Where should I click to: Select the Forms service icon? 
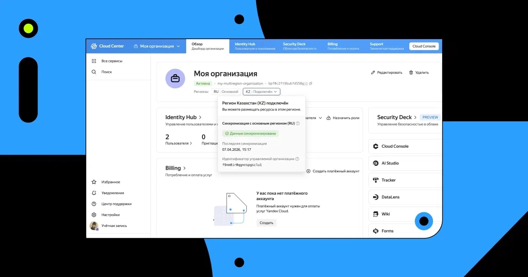[x=386, y=231]
